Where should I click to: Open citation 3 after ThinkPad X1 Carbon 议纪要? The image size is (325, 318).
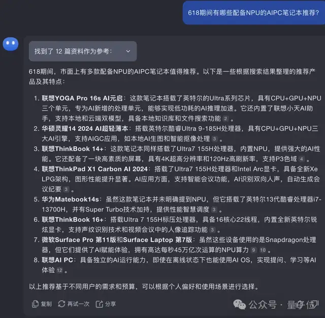66,189
